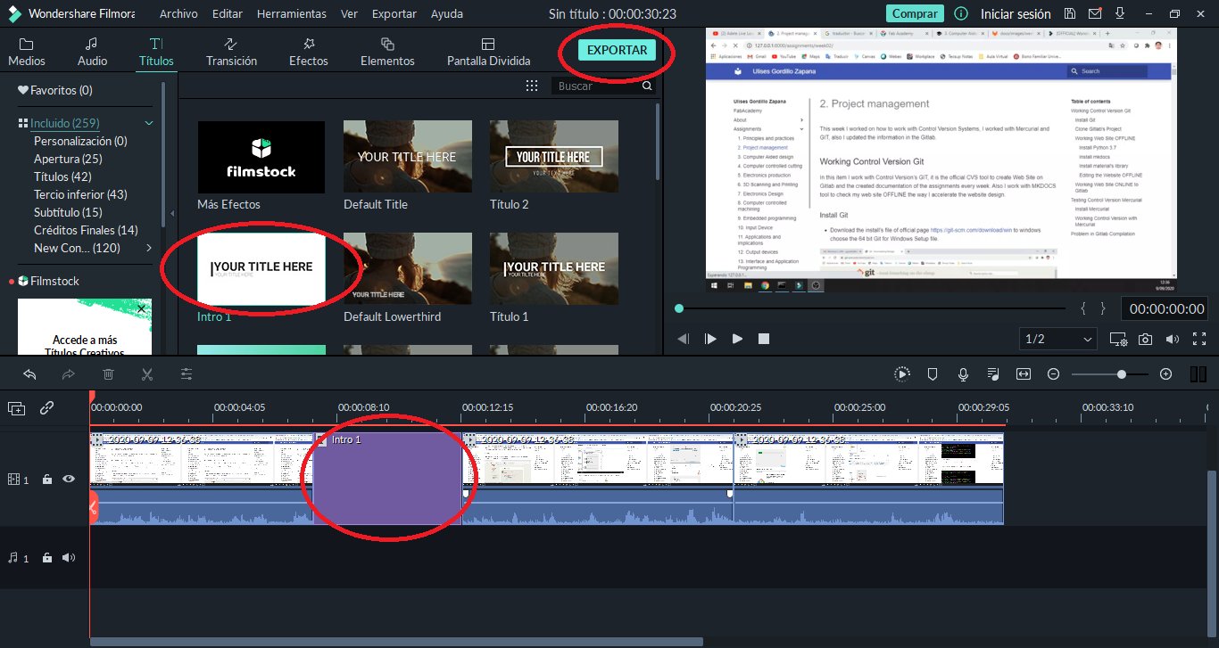Click the magnifier search icon
The height and width of the screenshot is (648, 1219).
[647, 86]
